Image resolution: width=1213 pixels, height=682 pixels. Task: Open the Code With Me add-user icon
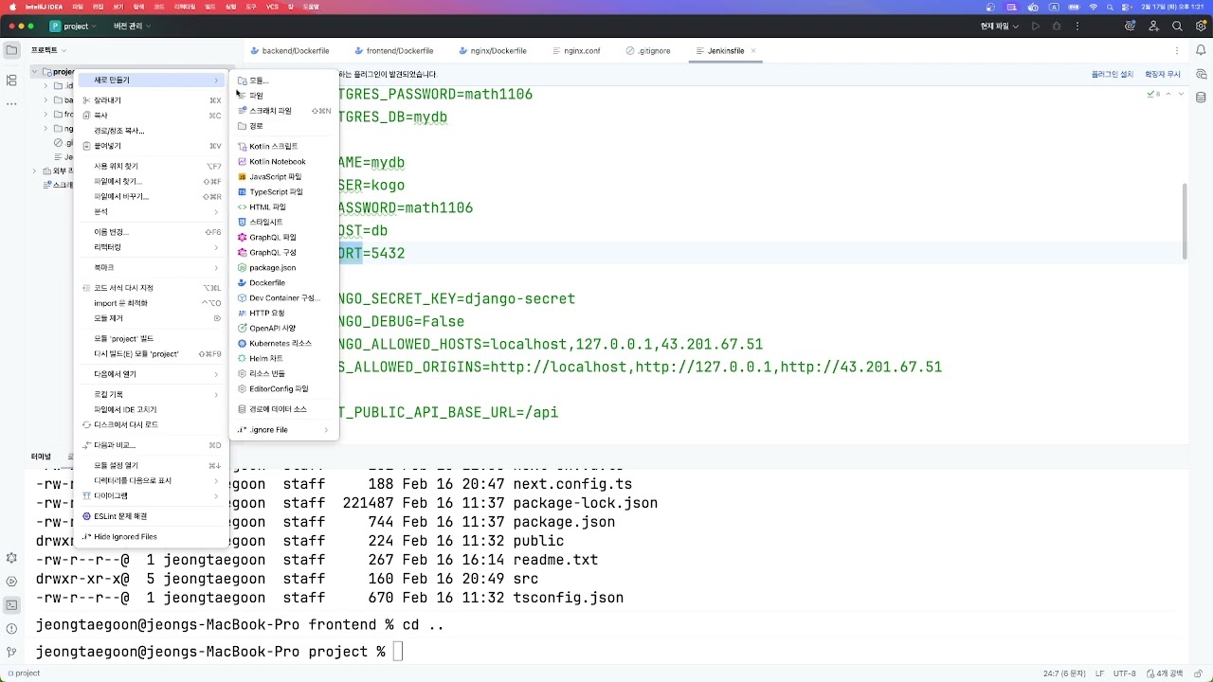(x=1154, y=27)
